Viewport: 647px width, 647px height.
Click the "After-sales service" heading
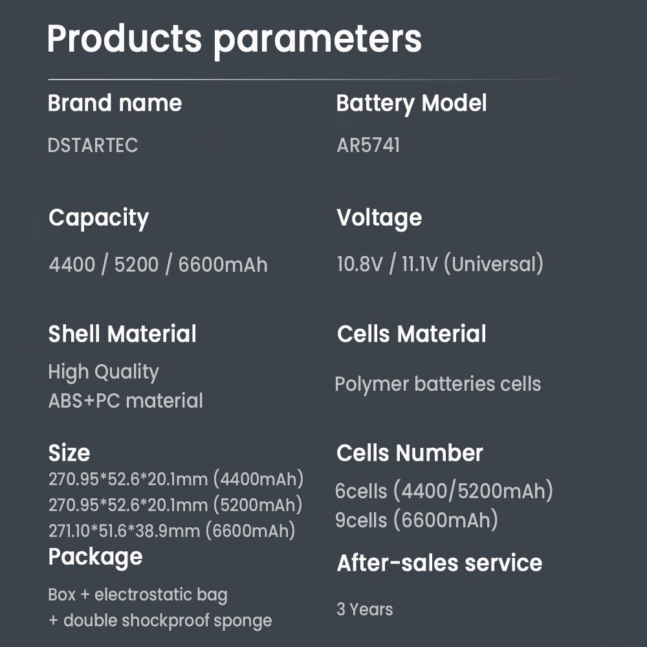439,563
